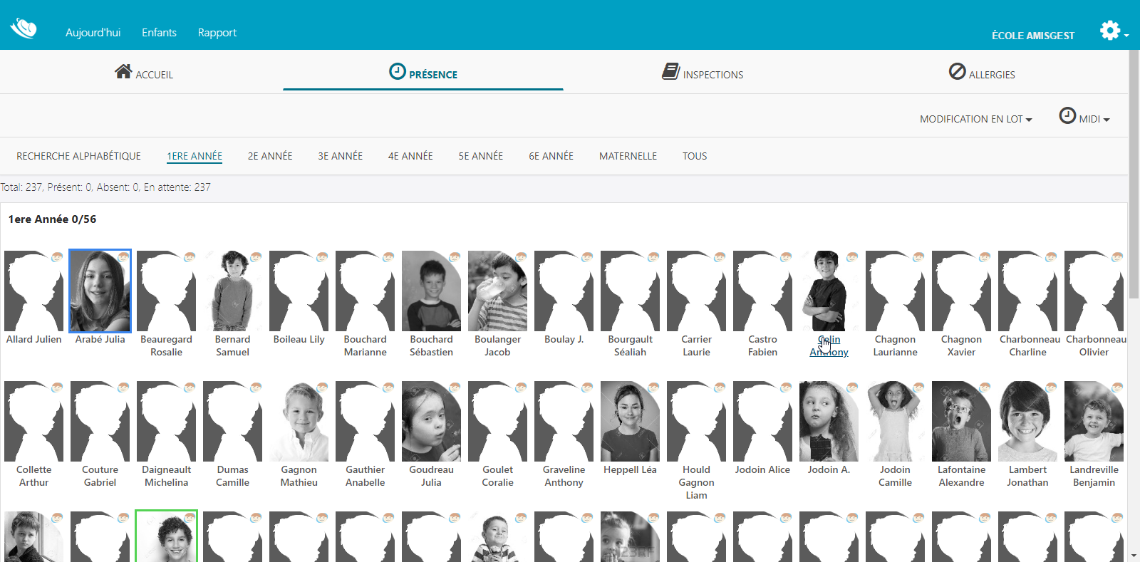Select Celin Anthony's photo
The width and height of the screenshot is (1140, 562).
[x=829, y=291]
